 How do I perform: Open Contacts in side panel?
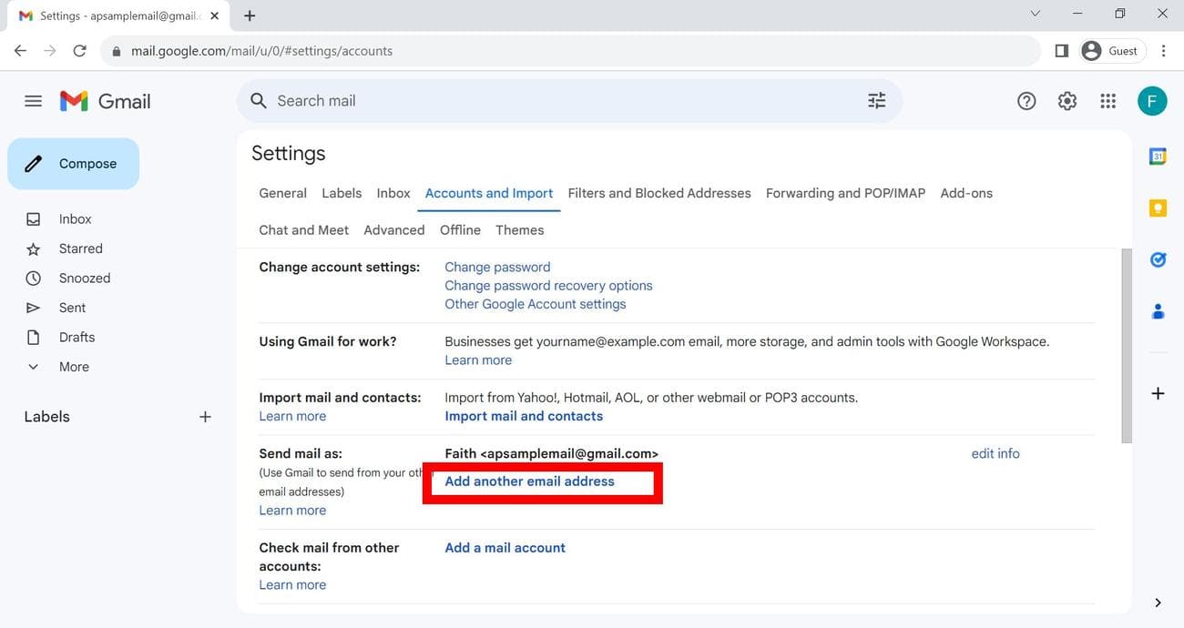pyautogui.click(x=1158, y=311)
